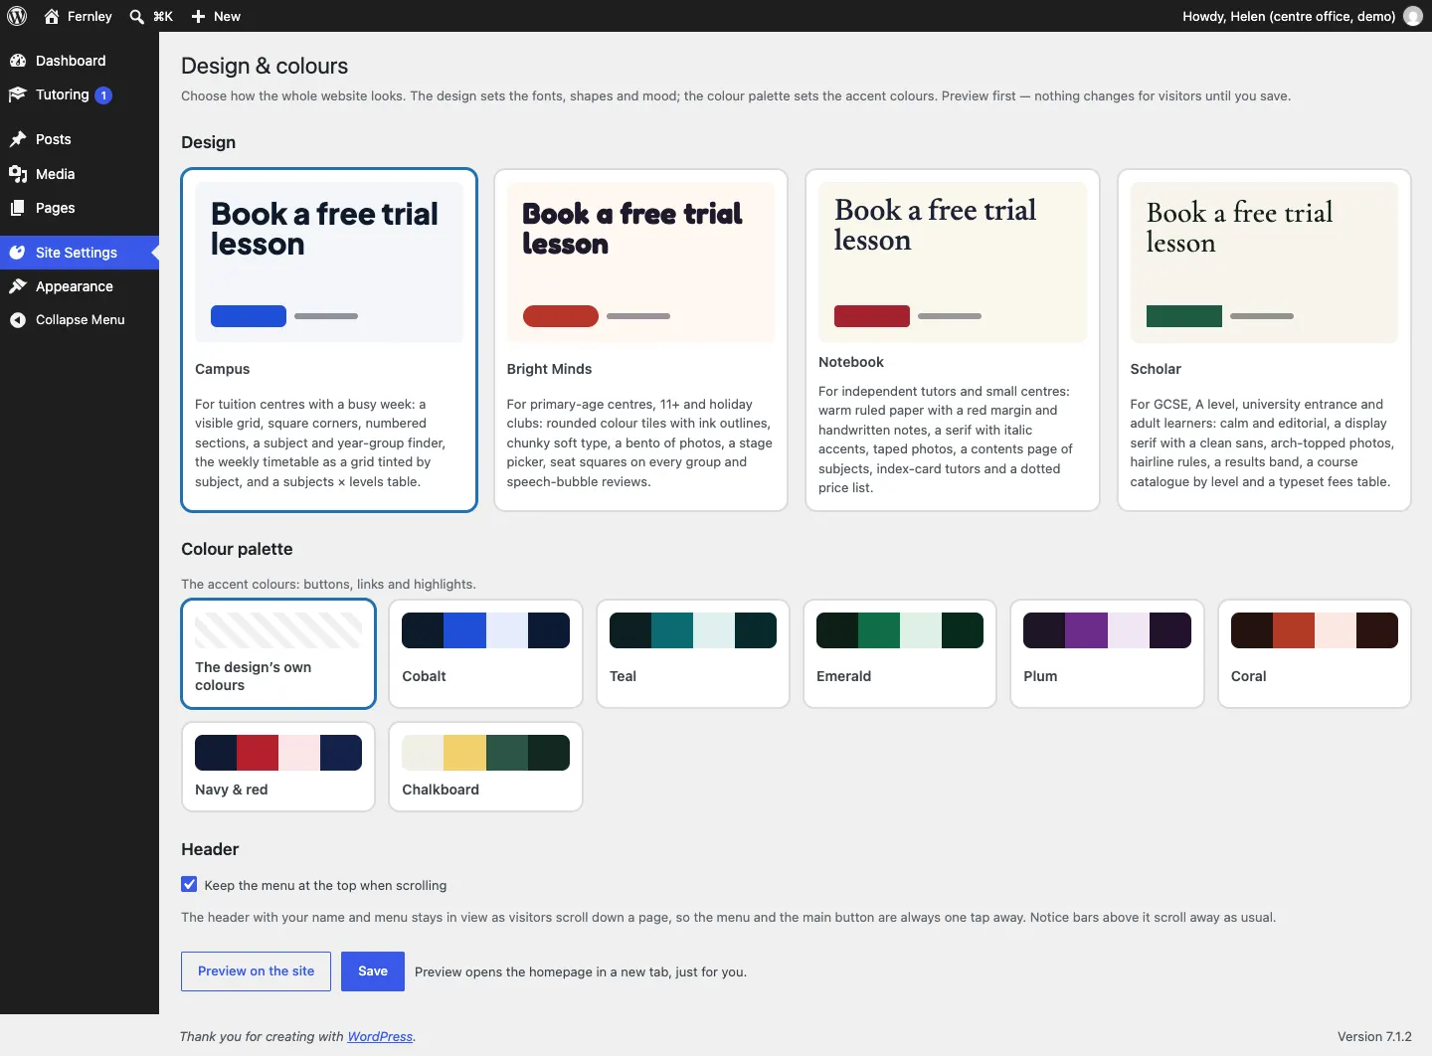The width and height of the screenshot is (1432, 1056).
Task: Select the Scholar design card
Action: [1264, 340]
